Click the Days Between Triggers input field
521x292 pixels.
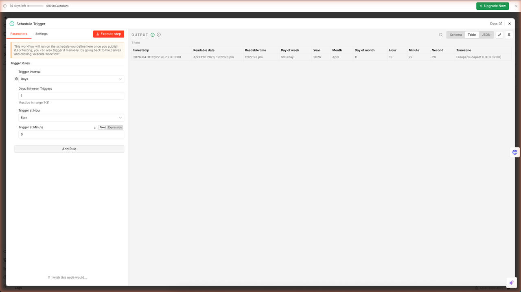pyautogui.click(x=71, y=96)
